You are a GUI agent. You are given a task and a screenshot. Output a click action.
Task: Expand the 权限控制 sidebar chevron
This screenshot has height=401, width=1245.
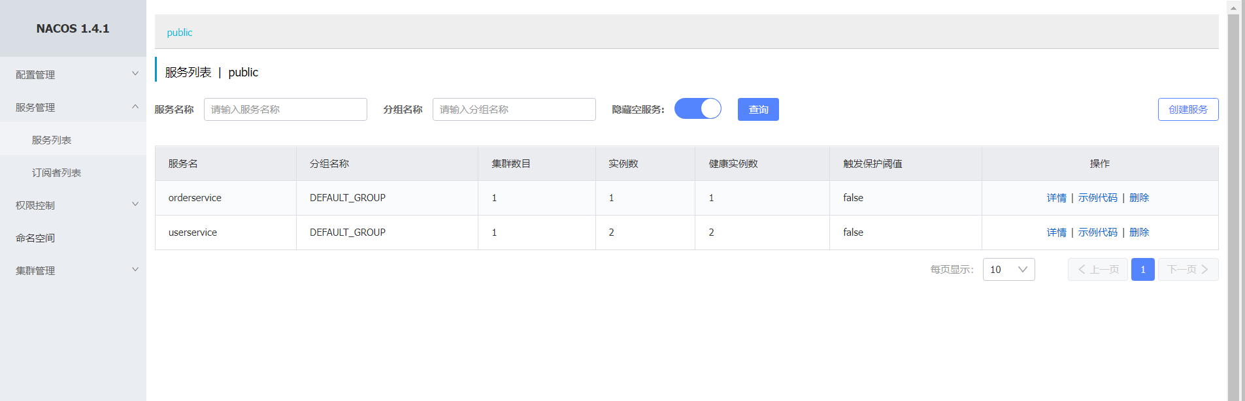point(135,204)
